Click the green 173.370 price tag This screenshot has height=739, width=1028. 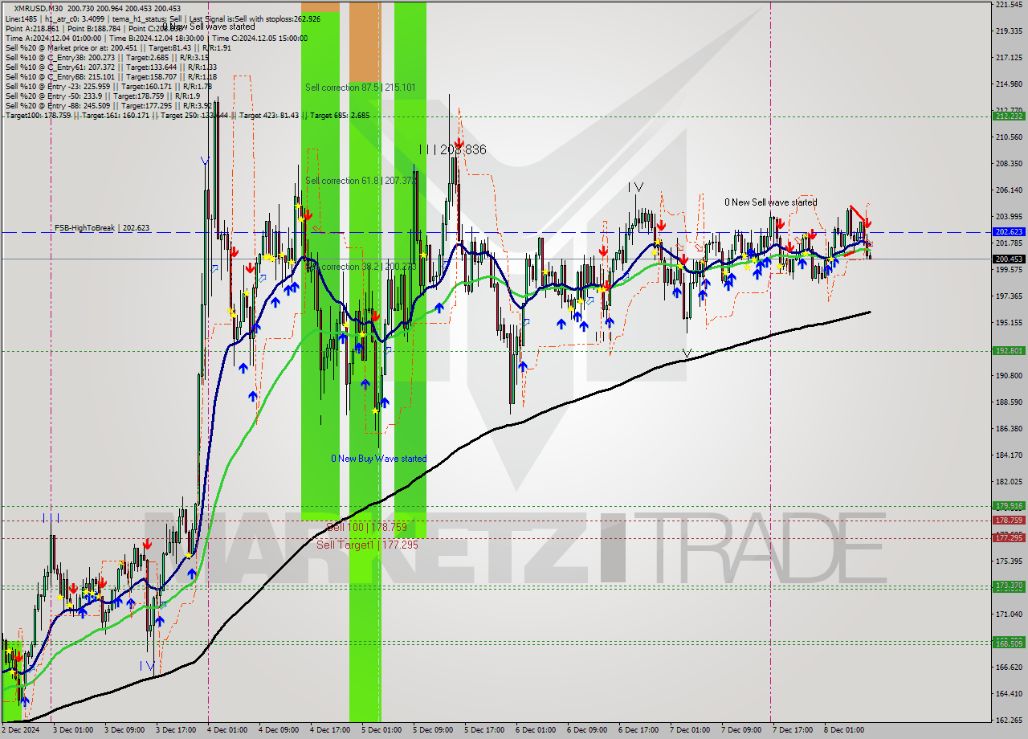pyautogui.click(x=1009, y=586)
